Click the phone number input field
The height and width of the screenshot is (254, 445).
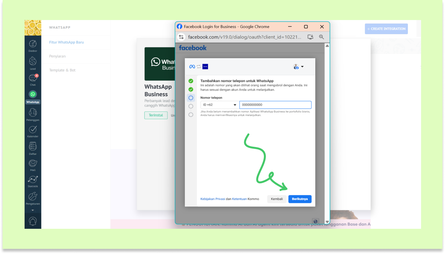[x=276, y=105]
